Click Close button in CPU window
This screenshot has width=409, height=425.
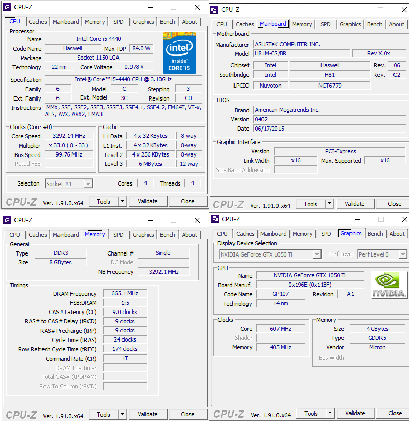click(187, 201)
